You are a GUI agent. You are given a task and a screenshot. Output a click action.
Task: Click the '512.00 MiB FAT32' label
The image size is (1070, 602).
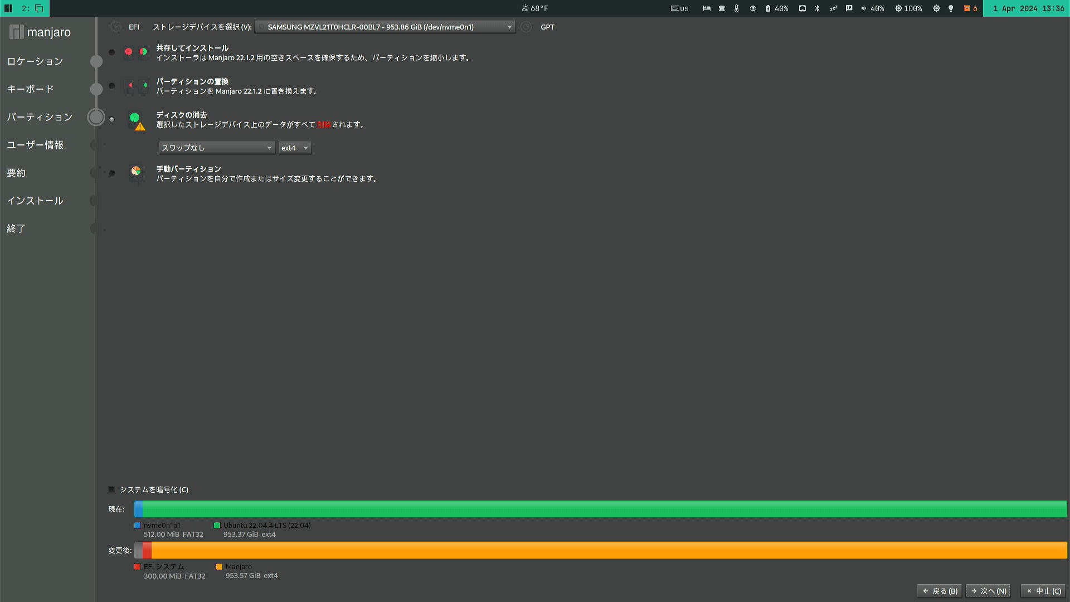click(173, 534)
